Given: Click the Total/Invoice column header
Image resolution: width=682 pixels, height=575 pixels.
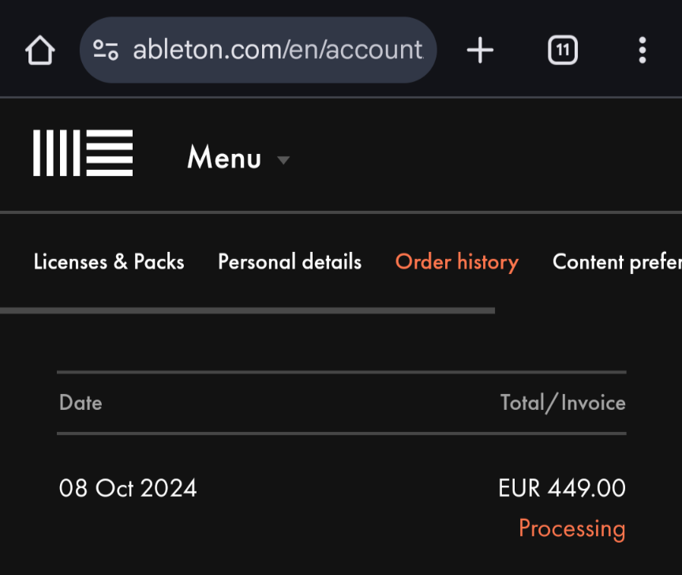Looking at the screenshot, I should (x=563, y=403).
